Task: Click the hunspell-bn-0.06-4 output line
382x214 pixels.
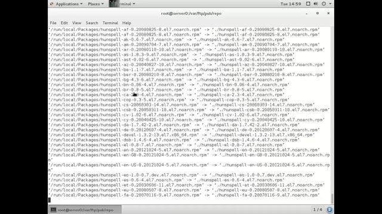Action: pos(169,84)
